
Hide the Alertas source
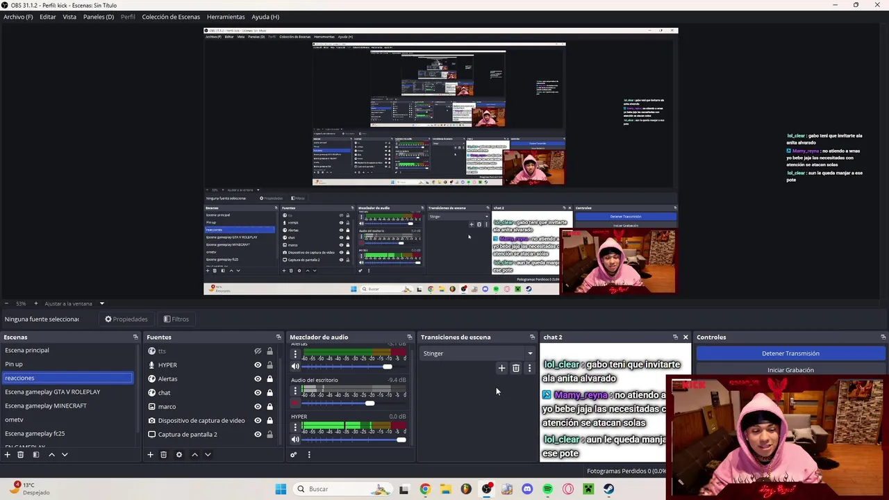click(x=258, y=378)
